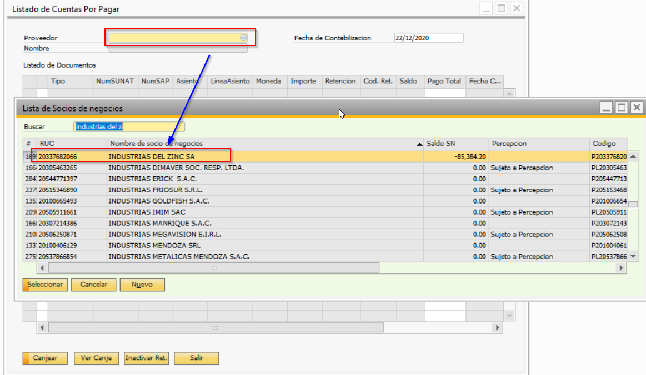The width and height of the screenshot is (646, 375).
Task: Click the Seleccionar button
Action: click(45, 285)
